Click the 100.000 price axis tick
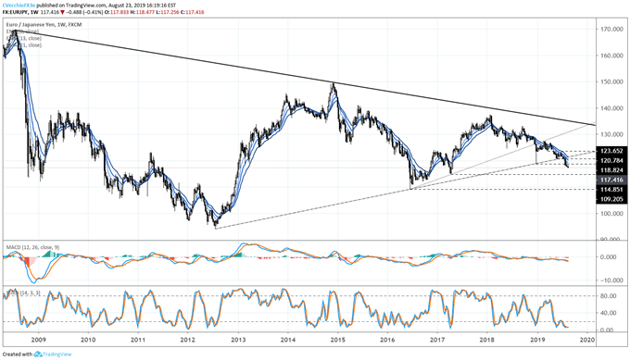This screenshot has width=630, height=361. [x=611, y=214]
